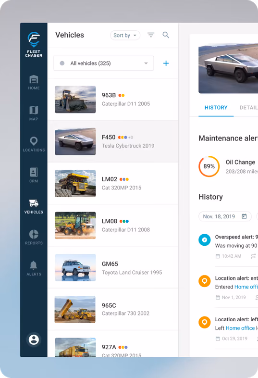Click the GM65 Land Cruiser thumbnail
This screenshot has height=378, width=258.
(x=75, y=267)
